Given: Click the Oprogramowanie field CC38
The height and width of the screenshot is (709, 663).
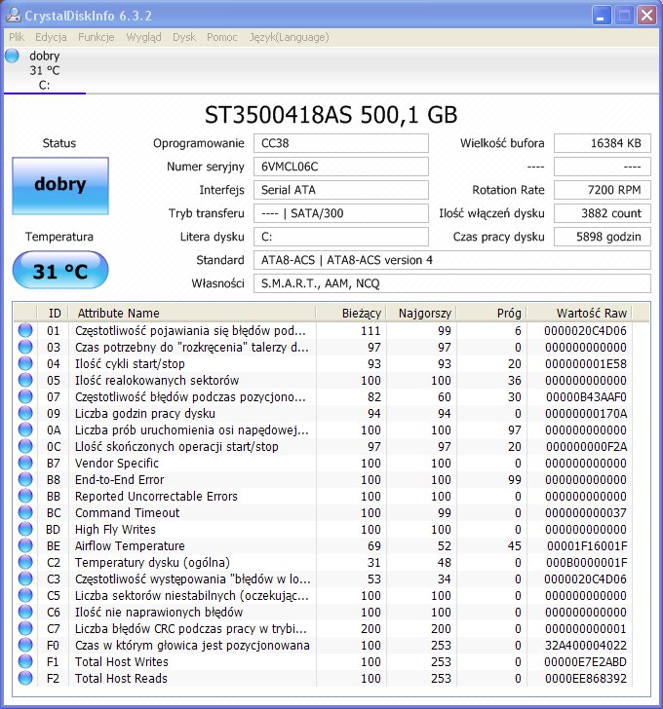Looking at the screenshot, I should (341, 143).
